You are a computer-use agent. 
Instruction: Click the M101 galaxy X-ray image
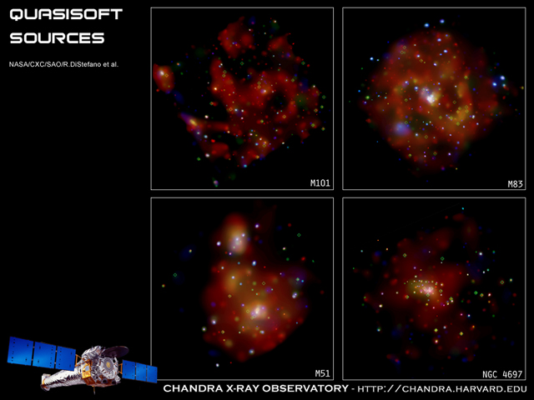(x=242, y=98)
